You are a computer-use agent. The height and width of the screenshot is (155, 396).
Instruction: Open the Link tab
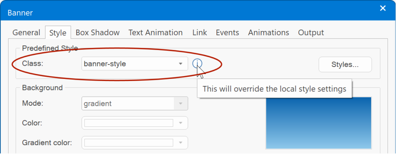[199, 33]
